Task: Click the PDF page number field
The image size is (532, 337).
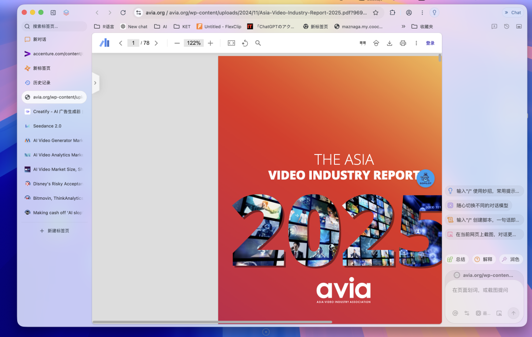Action: [133, 43]
